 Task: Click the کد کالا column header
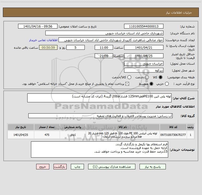point(173,127)
